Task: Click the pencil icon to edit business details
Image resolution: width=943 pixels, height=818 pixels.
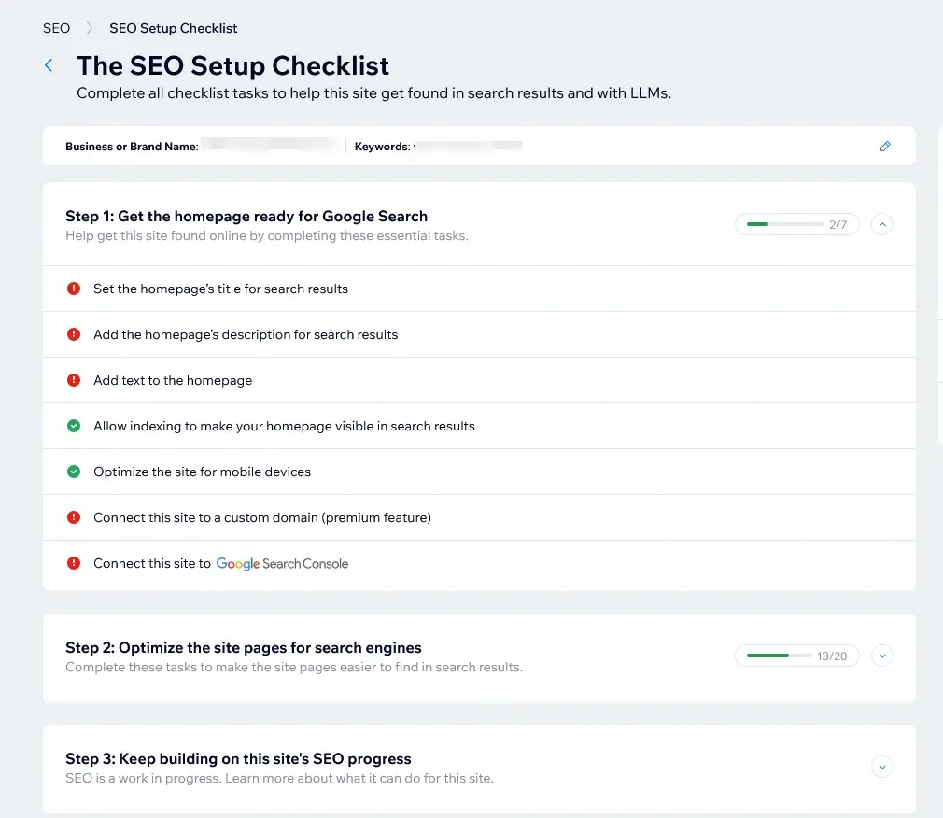Action: (x=885, y=146)
